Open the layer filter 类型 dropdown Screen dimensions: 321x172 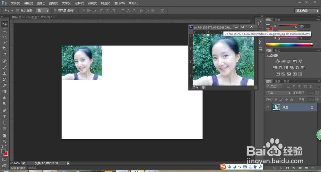tap(273, 86)
